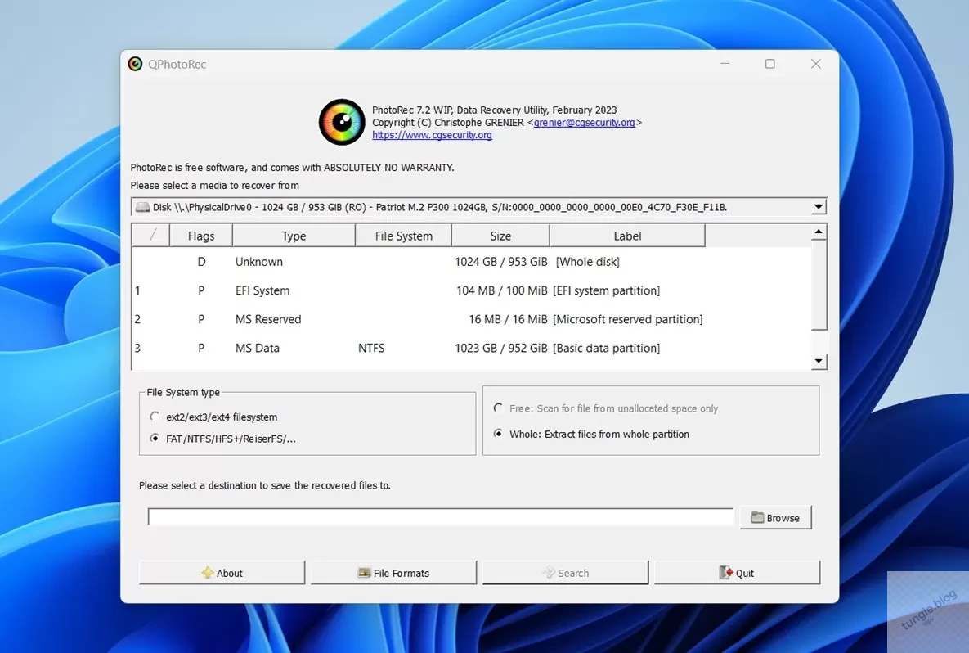Click partition list scrollbar down arrow

pos(819,361)
